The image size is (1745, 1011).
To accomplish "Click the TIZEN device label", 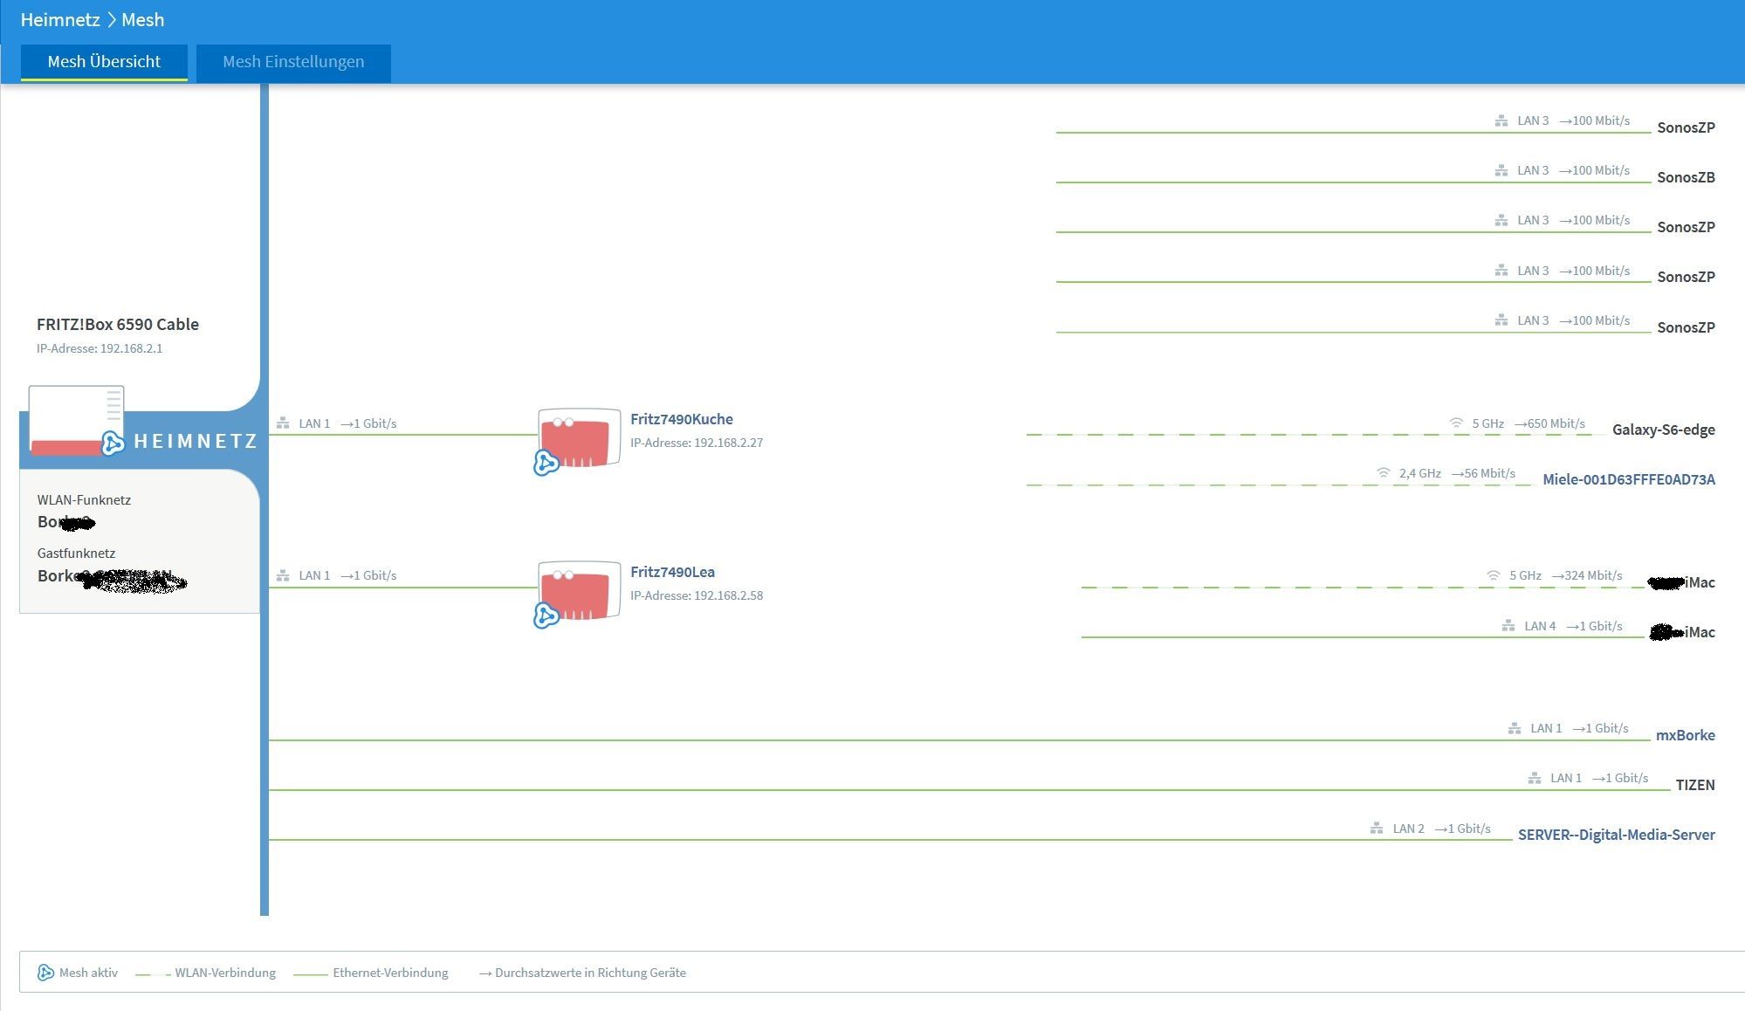I will pyautogui.click(x=1694, y=785).
